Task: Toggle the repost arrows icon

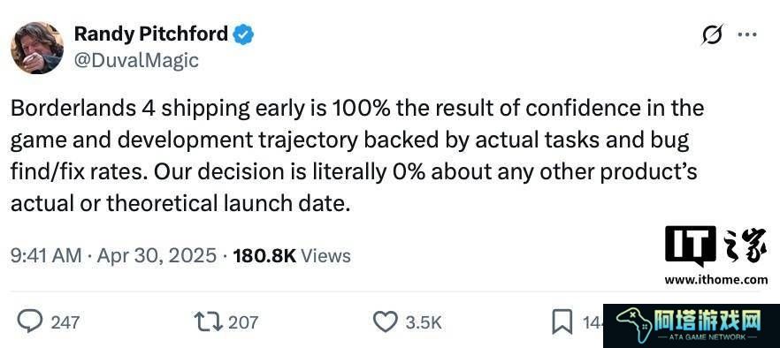Action: [x=209, y=322]
